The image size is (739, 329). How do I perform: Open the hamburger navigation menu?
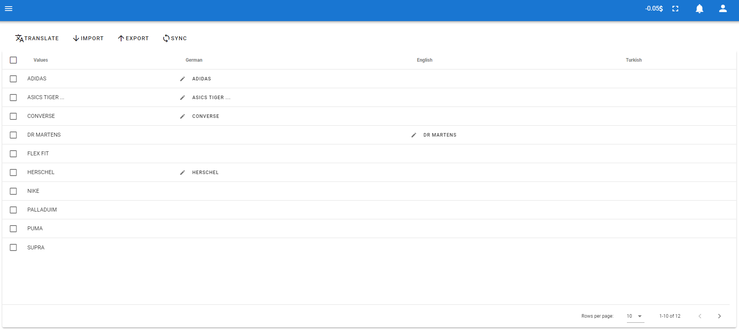pyautogui.click(x=9, y=9)
